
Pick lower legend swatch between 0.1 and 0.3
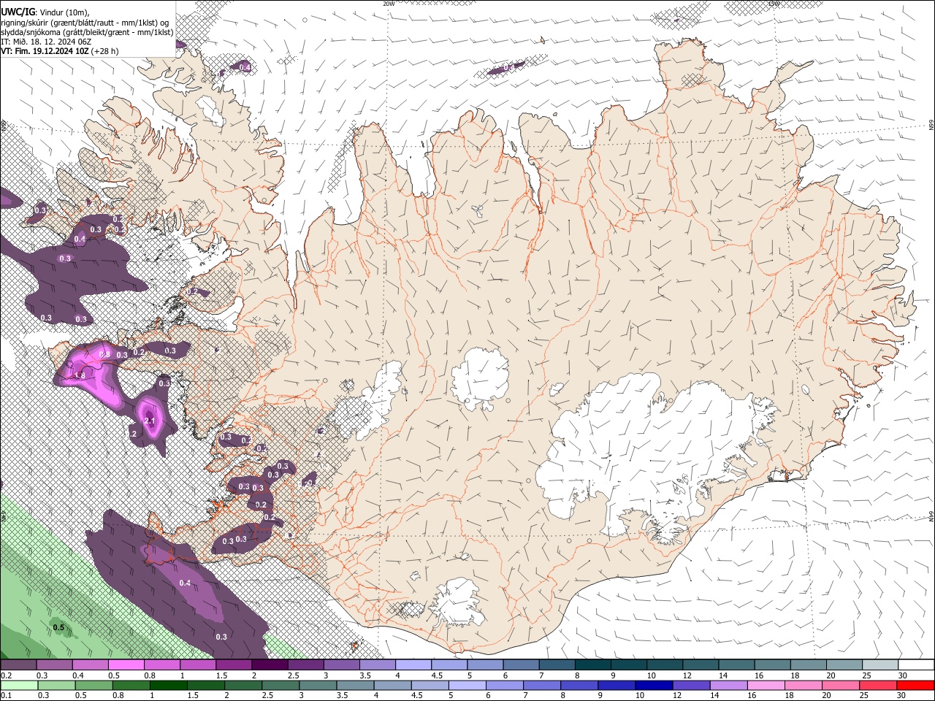click(19, 686)
